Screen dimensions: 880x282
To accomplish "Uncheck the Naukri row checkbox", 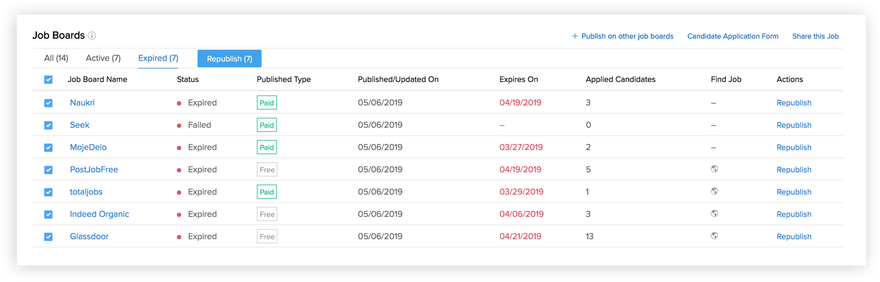I will 48,103.
